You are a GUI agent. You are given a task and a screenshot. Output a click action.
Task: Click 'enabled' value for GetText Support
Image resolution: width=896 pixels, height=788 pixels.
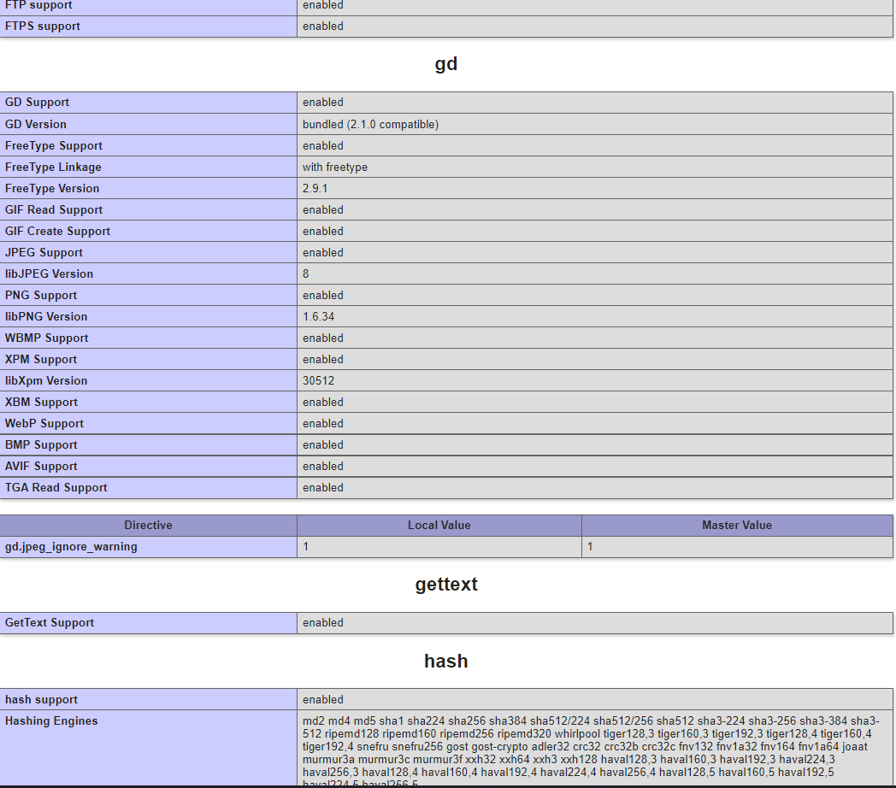323,623
